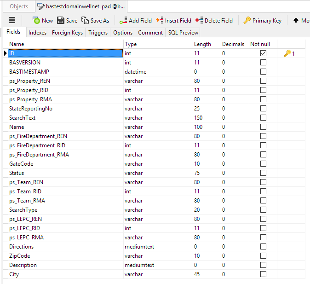Viewport: 310px width, 284px height.
Task: Select the ps_Property_RID field name
Action: point(29,90)
